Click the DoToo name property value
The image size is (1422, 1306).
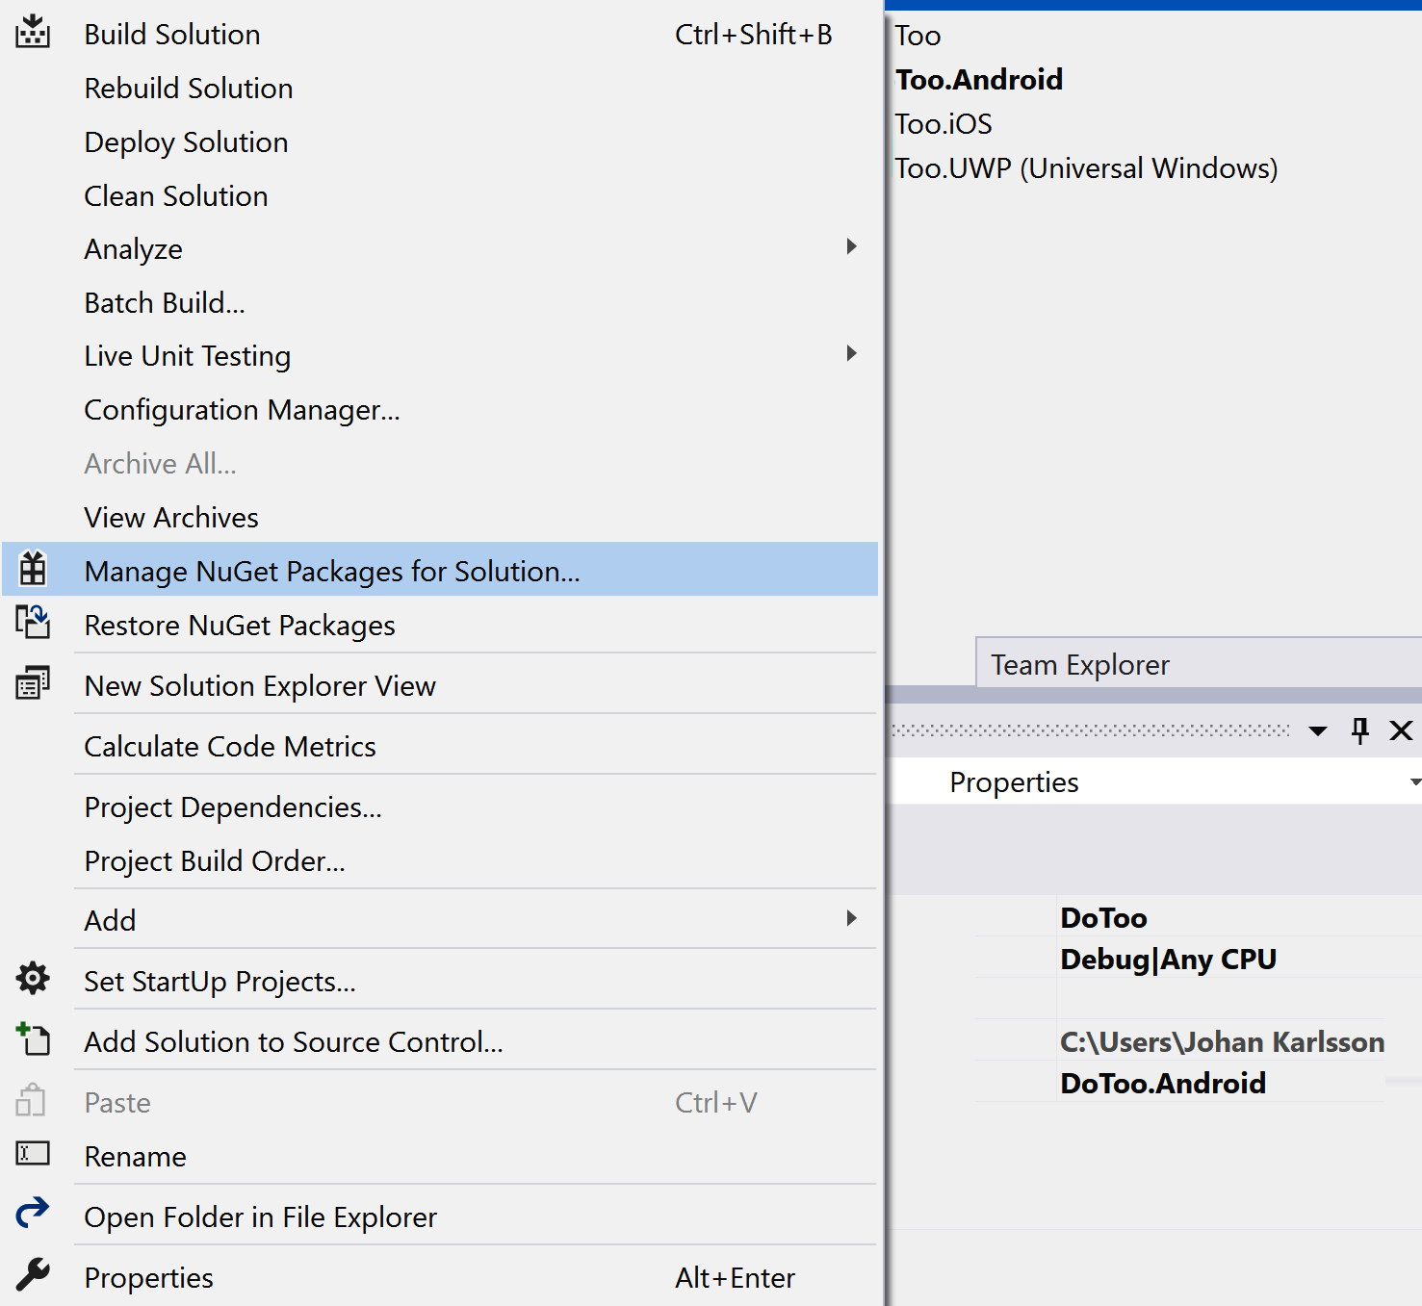point(1104,918)
